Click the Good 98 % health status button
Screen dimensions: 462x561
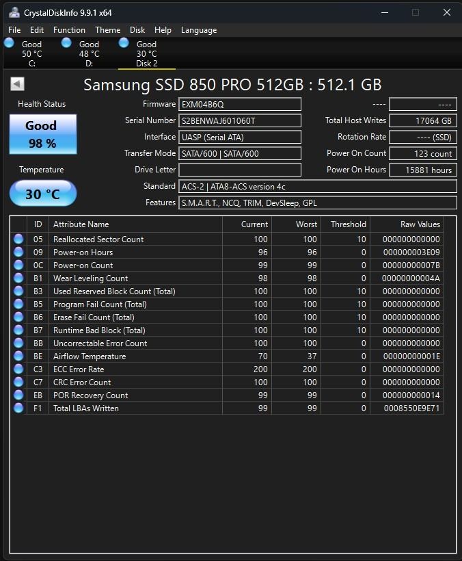(43, 134)
